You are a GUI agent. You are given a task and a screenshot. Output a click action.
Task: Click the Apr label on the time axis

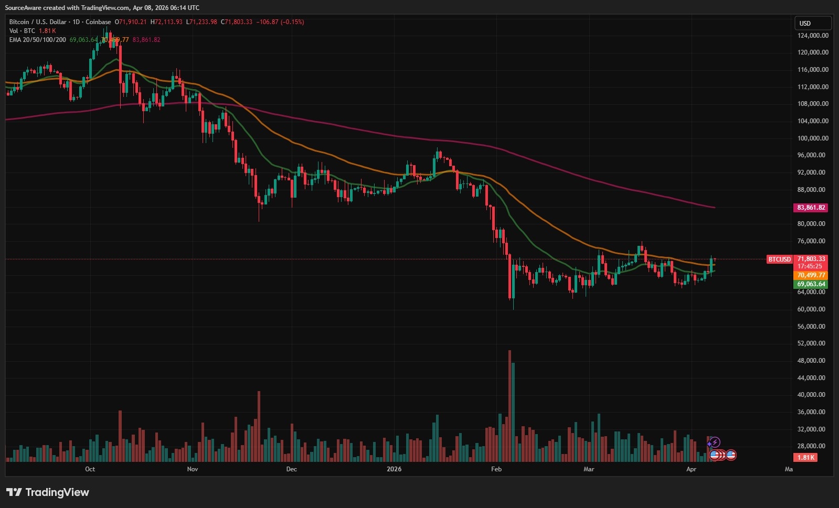coord(691,469)
